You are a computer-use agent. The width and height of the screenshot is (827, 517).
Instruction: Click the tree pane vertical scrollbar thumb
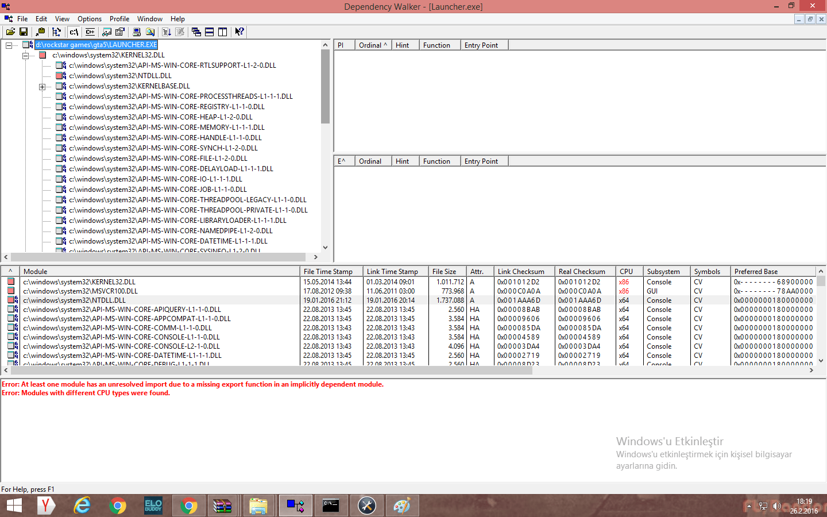pyautogui.click(x=325, y=87)
